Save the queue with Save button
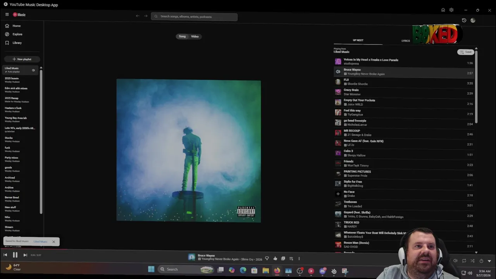This screenshot has width=496, height=279. (x=466, y=52)
